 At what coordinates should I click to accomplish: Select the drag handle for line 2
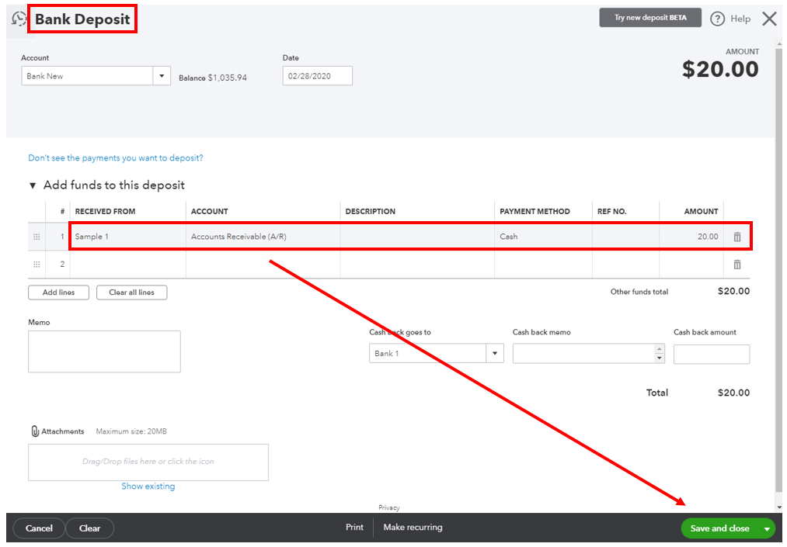pos(37,264)
